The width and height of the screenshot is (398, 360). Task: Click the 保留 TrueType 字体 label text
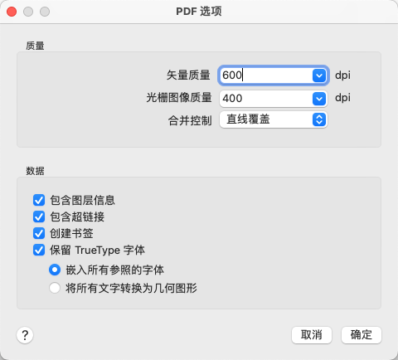[97, 251]
